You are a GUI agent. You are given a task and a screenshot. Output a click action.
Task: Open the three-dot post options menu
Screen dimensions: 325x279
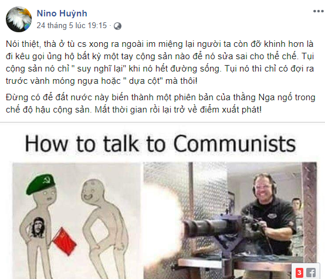pyautogui.click(x=318, y=11)
